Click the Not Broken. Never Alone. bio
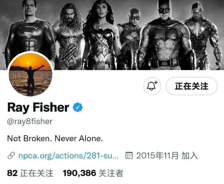This screenshot has height=184, width=224. click(x=55, y=138)
